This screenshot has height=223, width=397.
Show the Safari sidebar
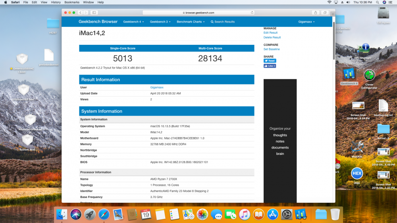coord(94,13)
